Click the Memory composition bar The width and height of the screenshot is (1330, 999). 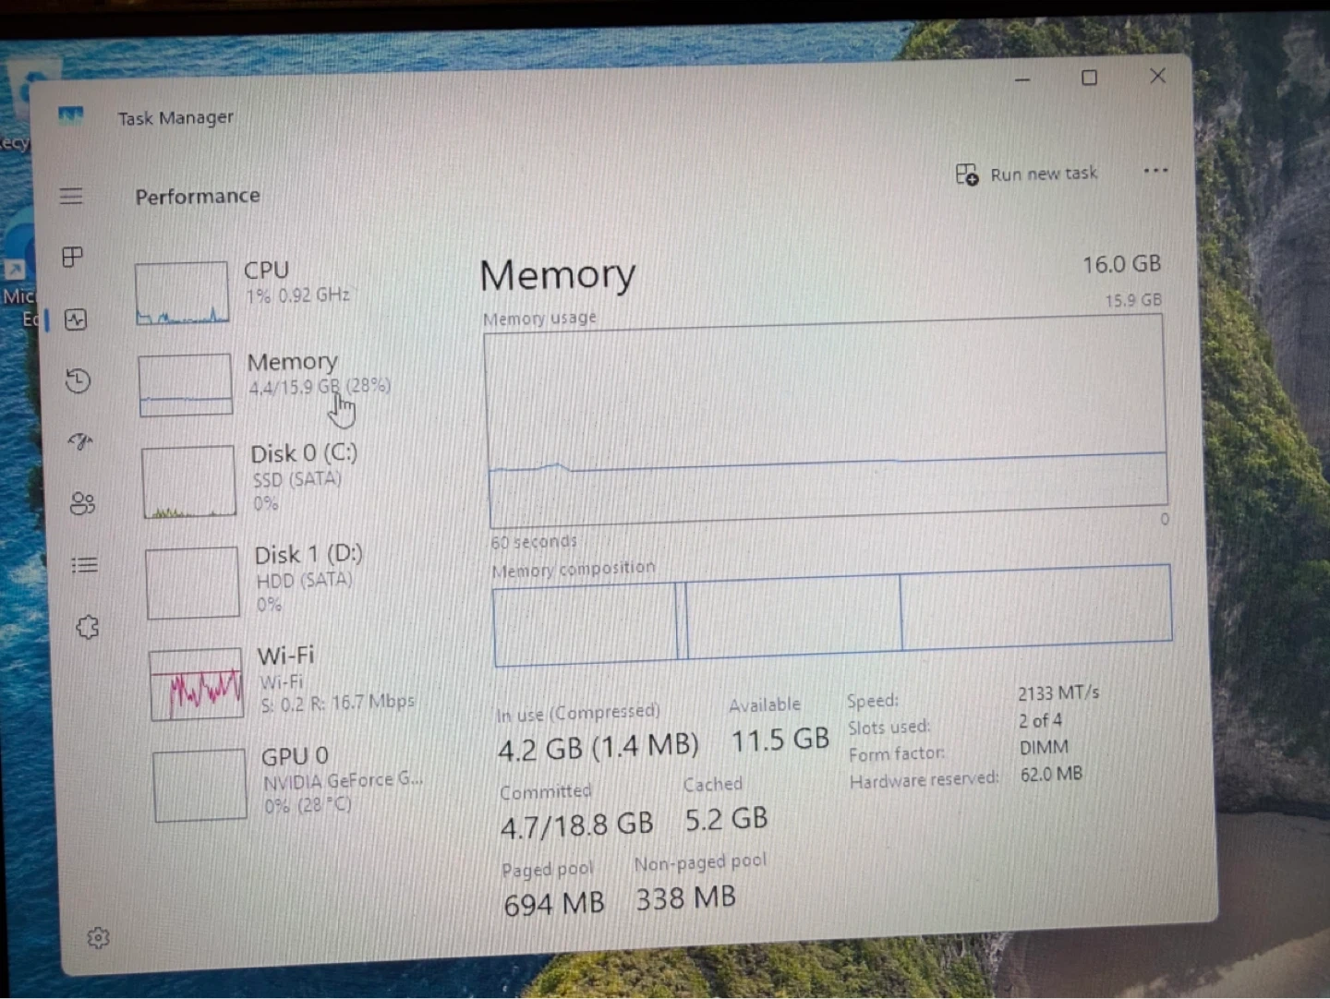coord(831,614)
